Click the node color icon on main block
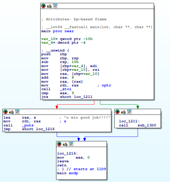This screenshot has width=170, height=182. pos(43,6)
